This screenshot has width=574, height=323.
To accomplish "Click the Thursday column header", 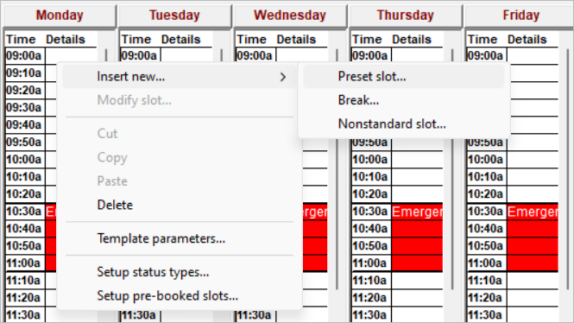I will [406, 16].
